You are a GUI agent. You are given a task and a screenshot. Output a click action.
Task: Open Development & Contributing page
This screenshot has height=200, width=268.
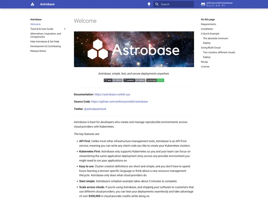pyautogui.click(x=46, y=46)
